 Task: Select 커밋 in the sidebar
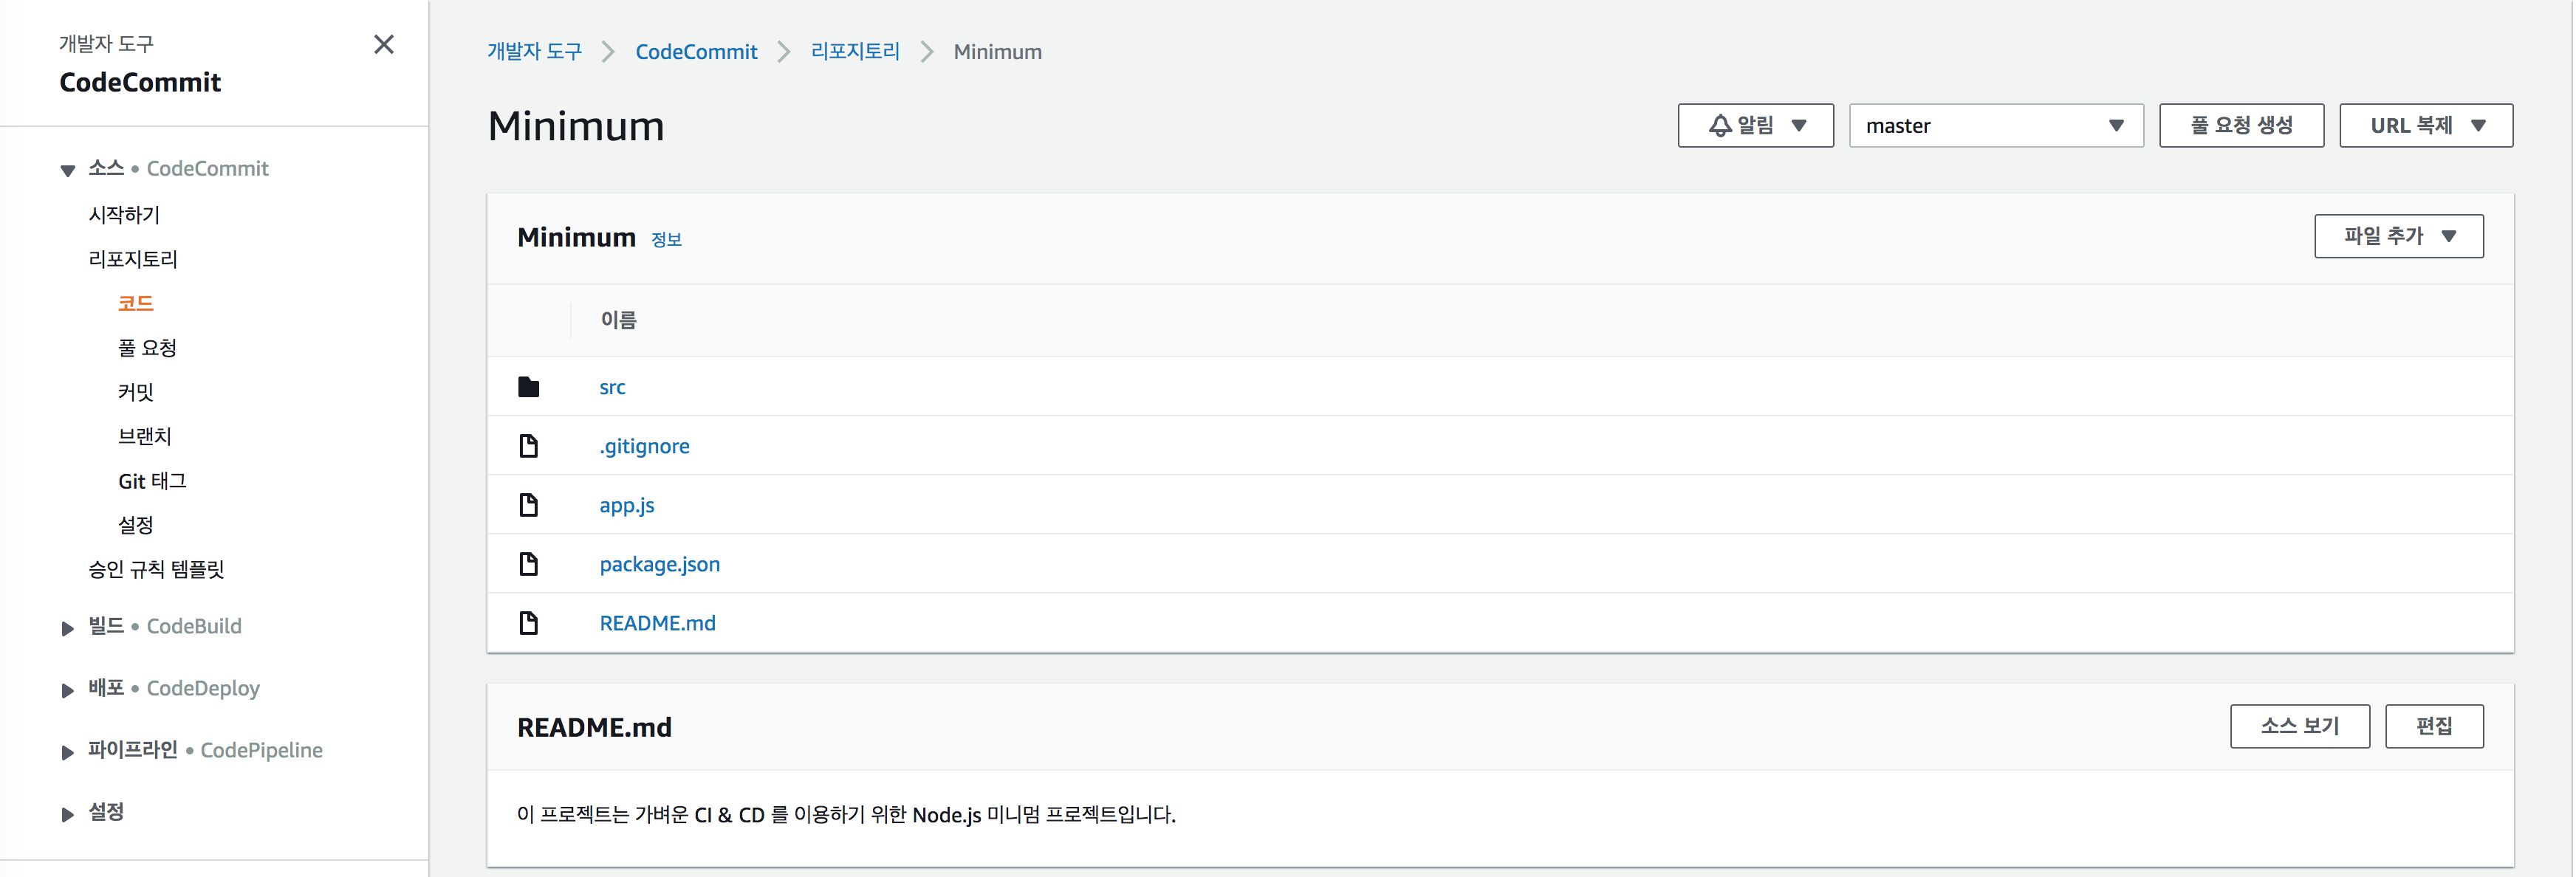pos(136,392)
